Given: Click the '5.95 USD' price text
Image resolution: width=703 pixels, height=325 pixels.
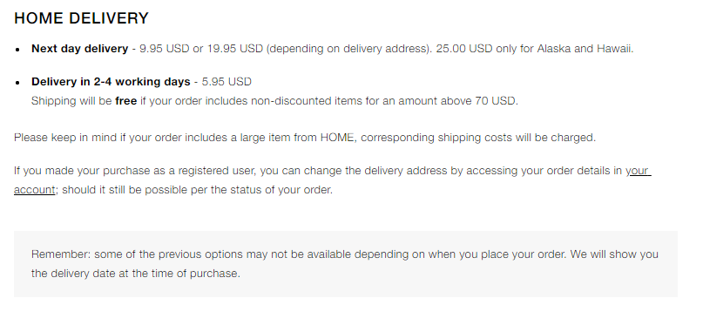Looking at the screenshot, I should (x=226, y=82).
